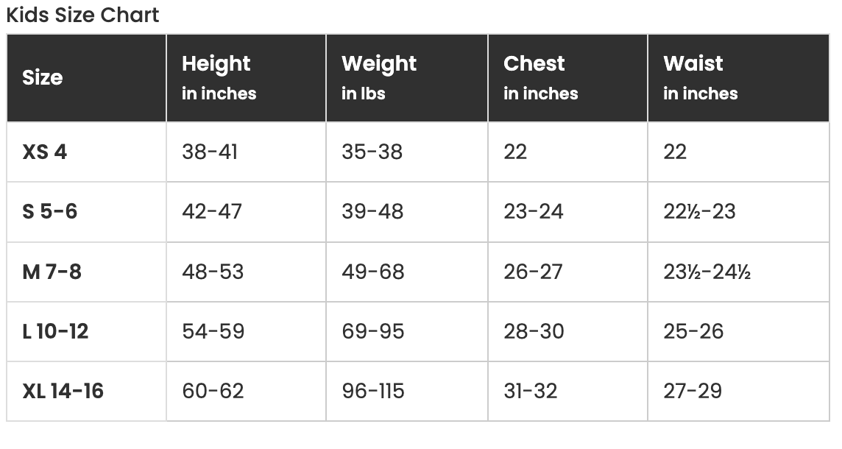Click the 22½-23 waist cell
Screen dimensions: 842x449
point(699,212)
